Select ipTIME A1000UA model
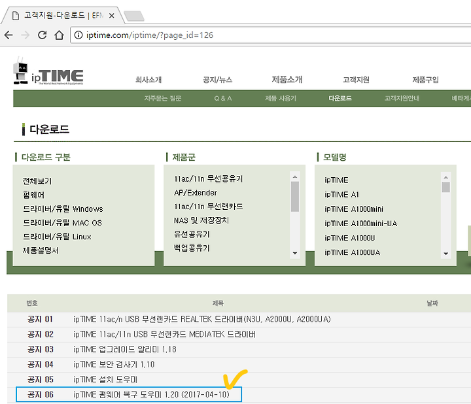471x404 pixels. pos(353,252)
